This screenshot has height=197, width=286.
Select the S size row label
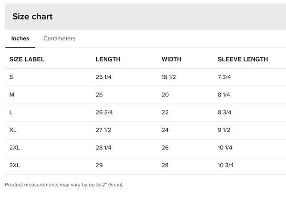point(11,77)
